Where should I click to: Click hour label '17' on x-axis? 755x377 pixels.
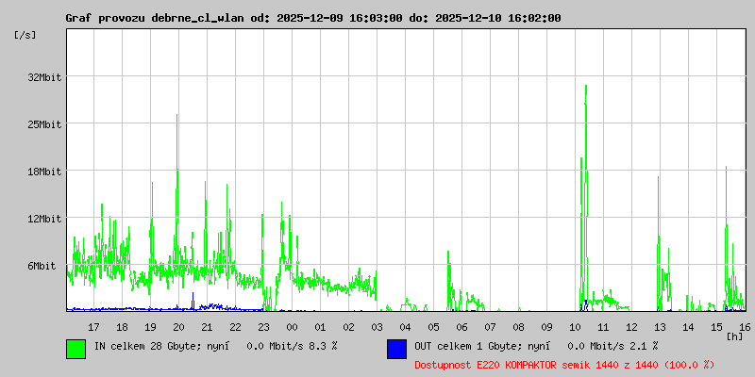pyautogui.click(x=93, y=327)
